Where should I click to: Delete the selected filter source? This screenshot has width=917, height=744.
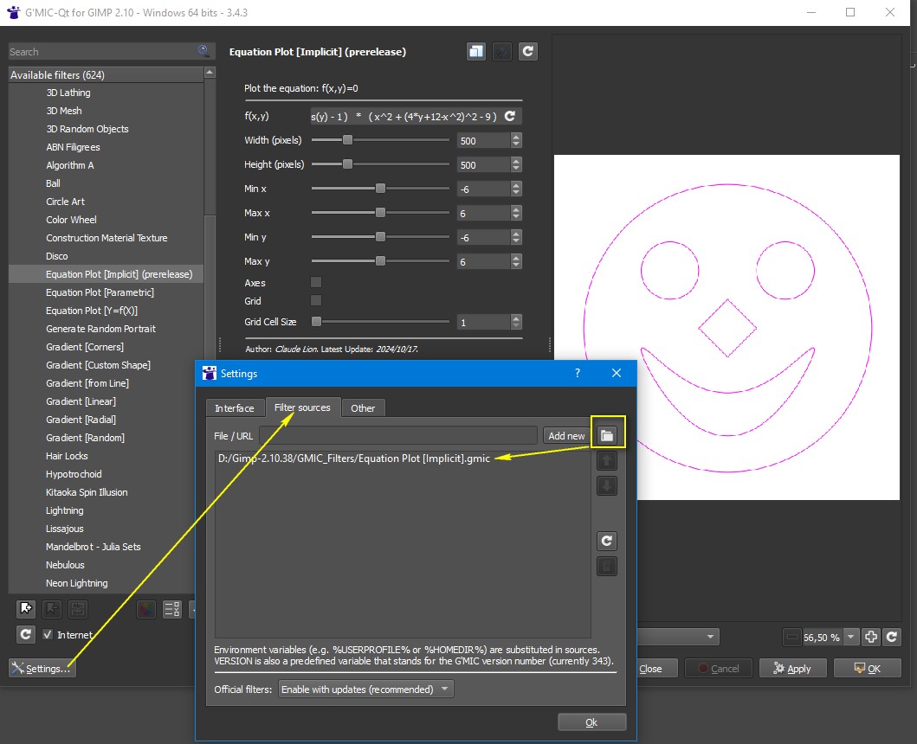click(607, 566)
